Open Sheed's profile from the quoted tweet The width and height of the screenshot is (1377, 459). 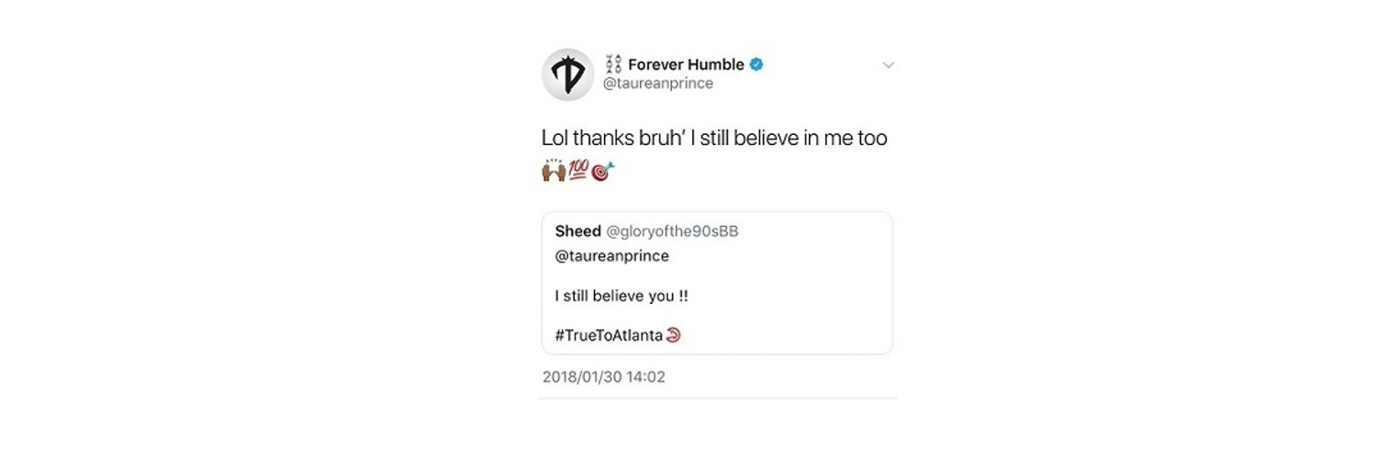(x=578, y=231)
